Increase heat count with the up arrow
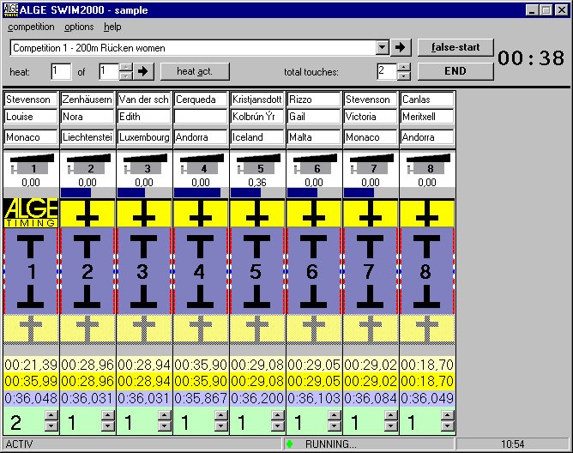This screenshot has height=453, width=573. coord(126,67)
